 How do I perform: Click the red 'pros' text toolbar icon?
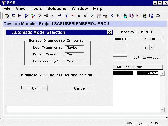pos(72,16)
